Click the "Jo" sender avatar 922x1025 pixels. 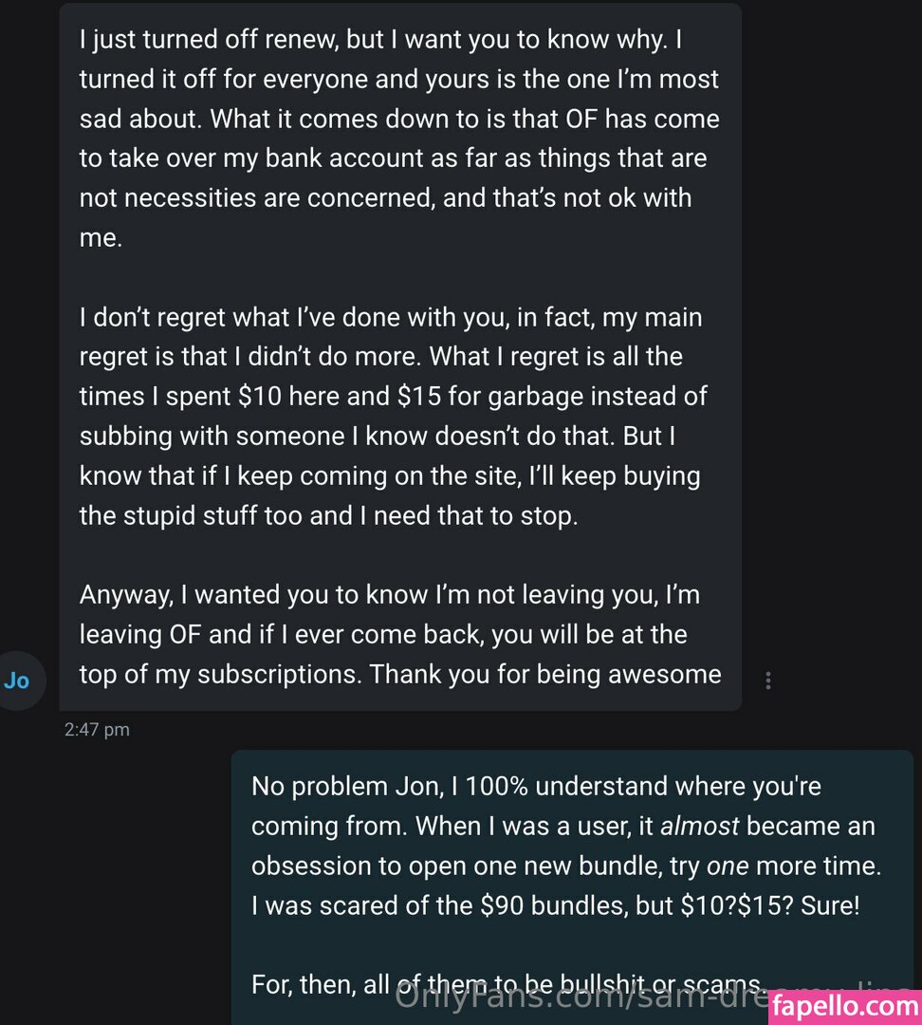pos(18,680)
